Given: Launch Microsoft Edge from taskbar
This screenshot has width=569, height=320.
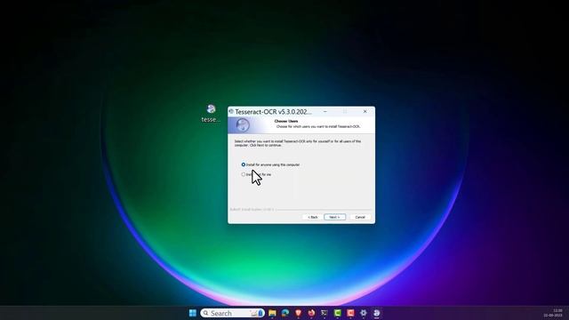Looking at the screenshot, I should tap(285, 313).
